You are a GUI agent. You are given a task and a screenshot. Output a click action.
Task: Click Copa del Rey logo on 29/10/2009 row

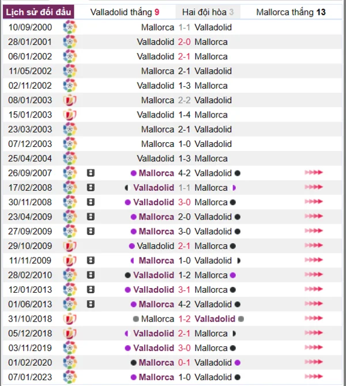pyautogui.click(x=70, y=245)
